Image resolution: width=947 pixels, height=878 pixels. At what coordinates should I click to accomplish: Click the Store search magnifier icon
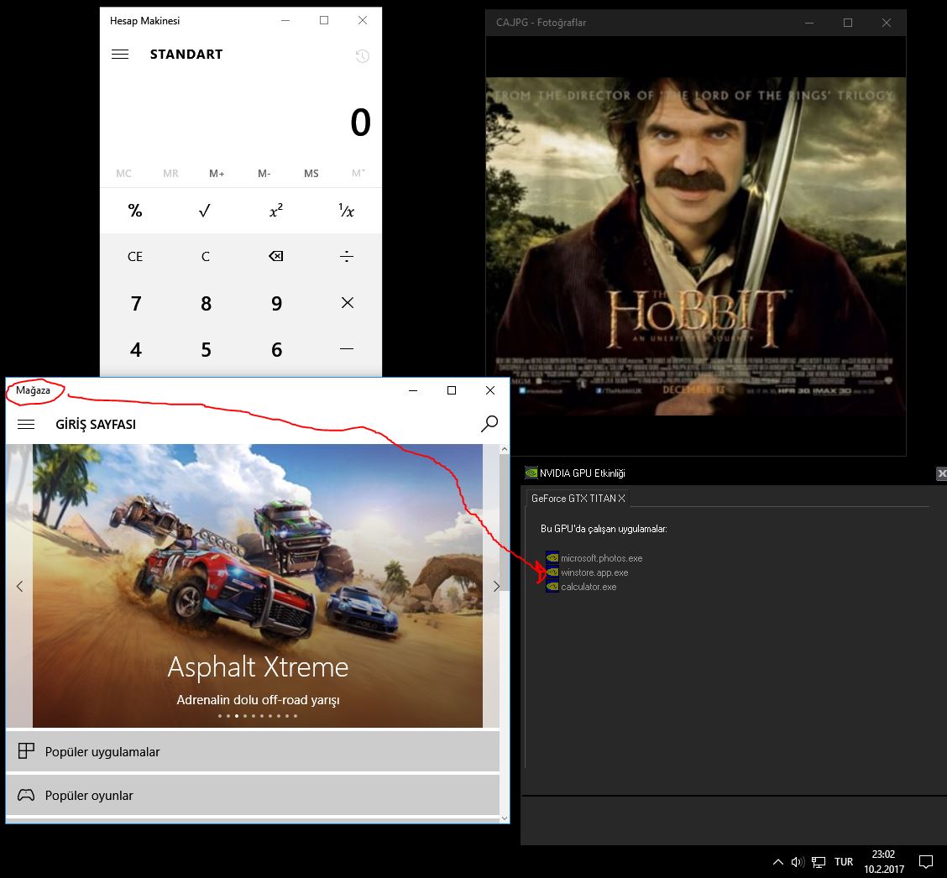(489, 423)
